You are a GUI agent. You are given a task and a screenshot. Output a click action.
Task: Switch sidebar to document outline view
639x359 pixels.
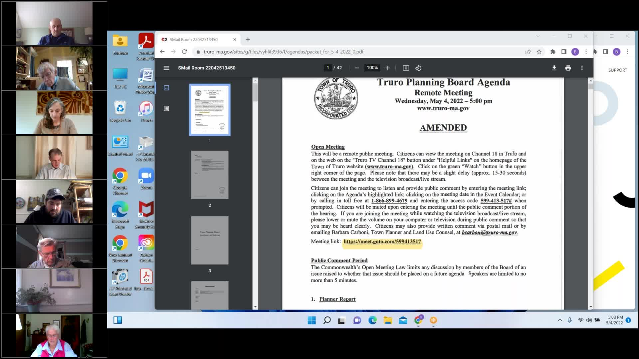(x=166, y=108)
